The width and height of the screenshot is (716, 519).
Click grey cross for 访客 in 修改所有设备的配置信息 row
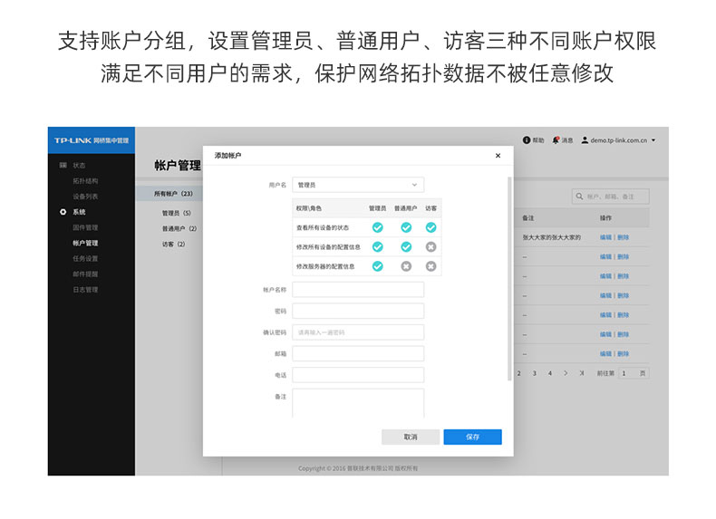pos(431,247)
